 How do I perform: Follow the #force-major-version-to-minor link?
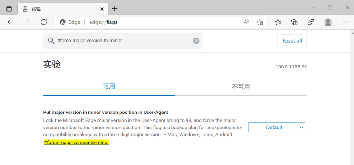(x=76, y=142)
